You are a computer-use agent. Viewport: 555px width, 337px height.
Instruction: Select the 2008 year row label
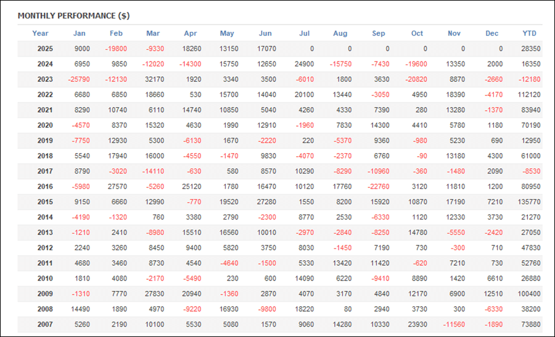click(x=45, y=309)
